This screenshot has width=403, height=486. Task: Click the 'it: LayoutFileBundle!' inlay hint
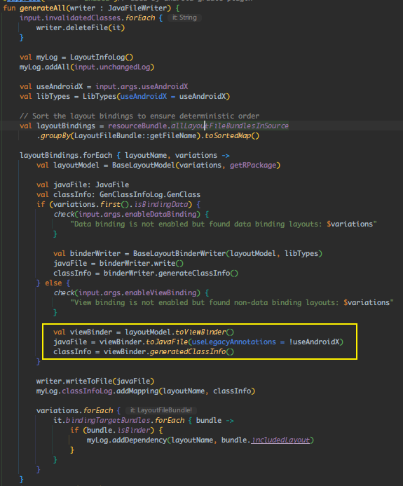(x=161, y=410)
